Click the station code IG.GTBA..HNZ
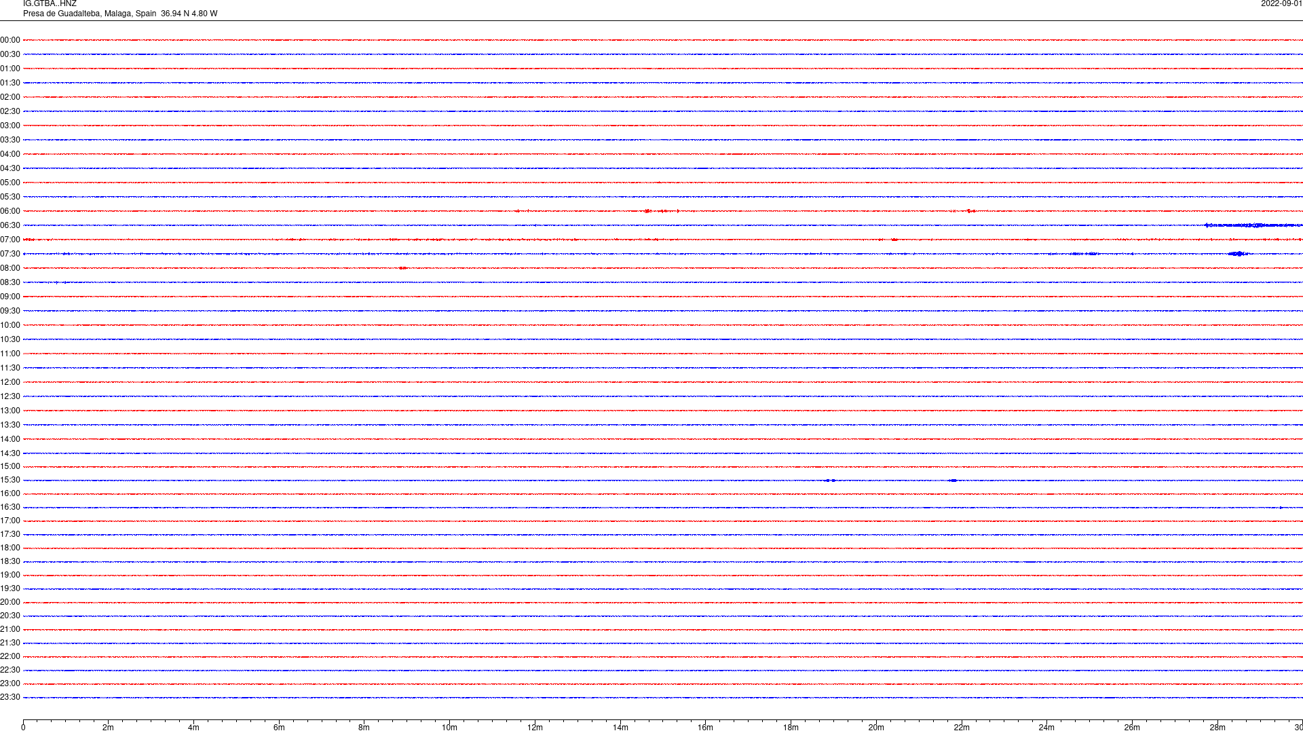This screenshot has width=1303, height=733. tap(50, 4)
